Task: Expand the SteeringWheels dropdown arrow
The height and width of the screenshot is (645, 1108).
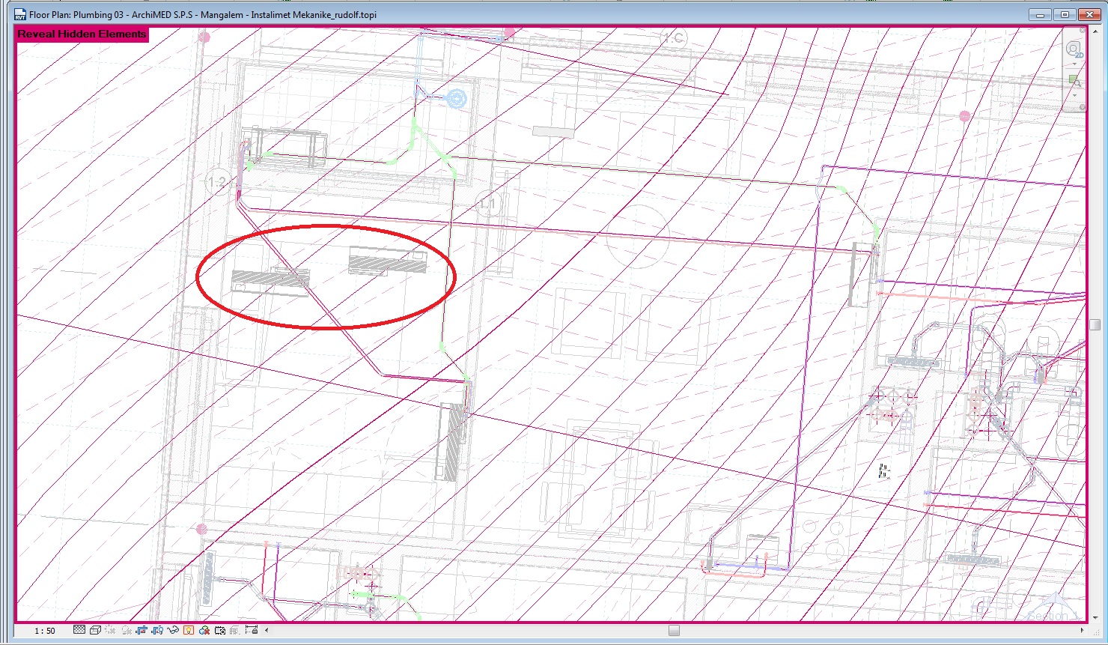Action: click(1074, 64)
